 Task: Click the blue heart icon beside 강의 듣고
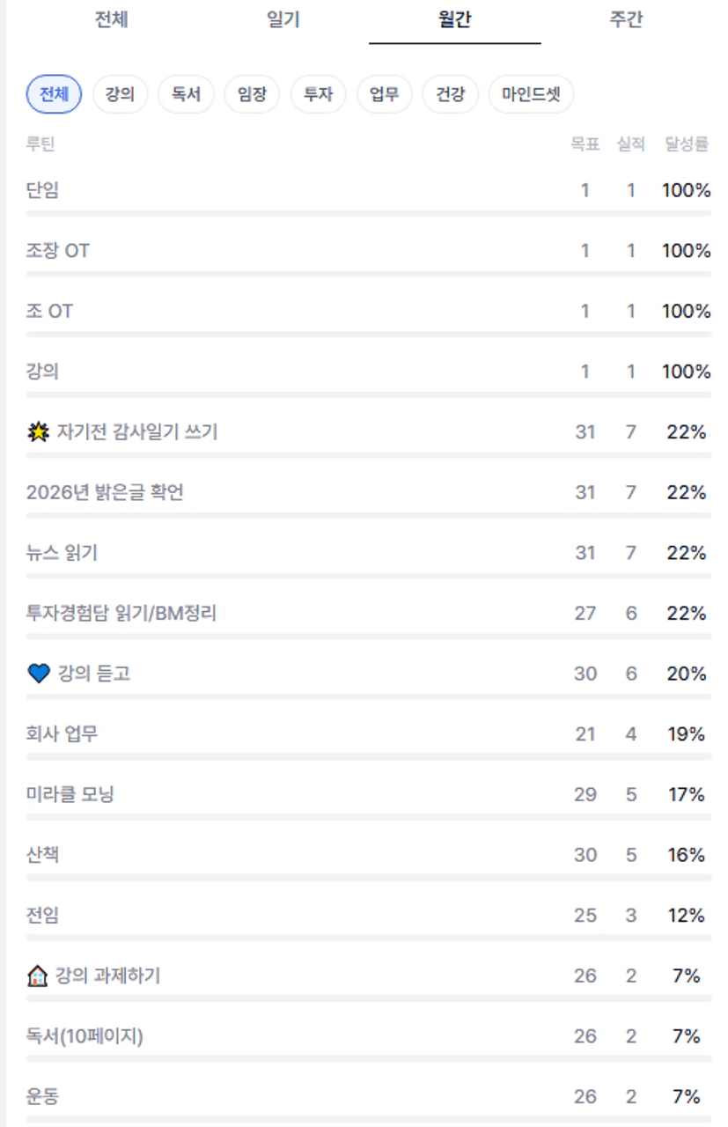point(38,674)
